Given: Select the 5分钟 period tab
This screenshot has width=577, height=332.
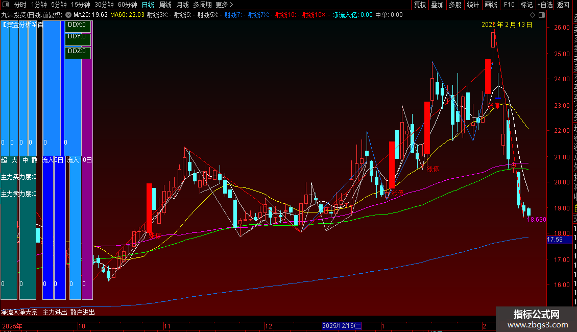Looking at the screenshot, I should 59,5.
